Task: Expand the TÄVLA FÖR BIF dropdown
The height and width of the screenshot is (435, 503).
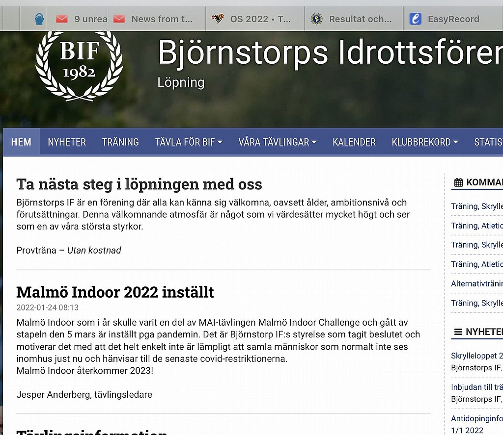Action: coord(189,142)
